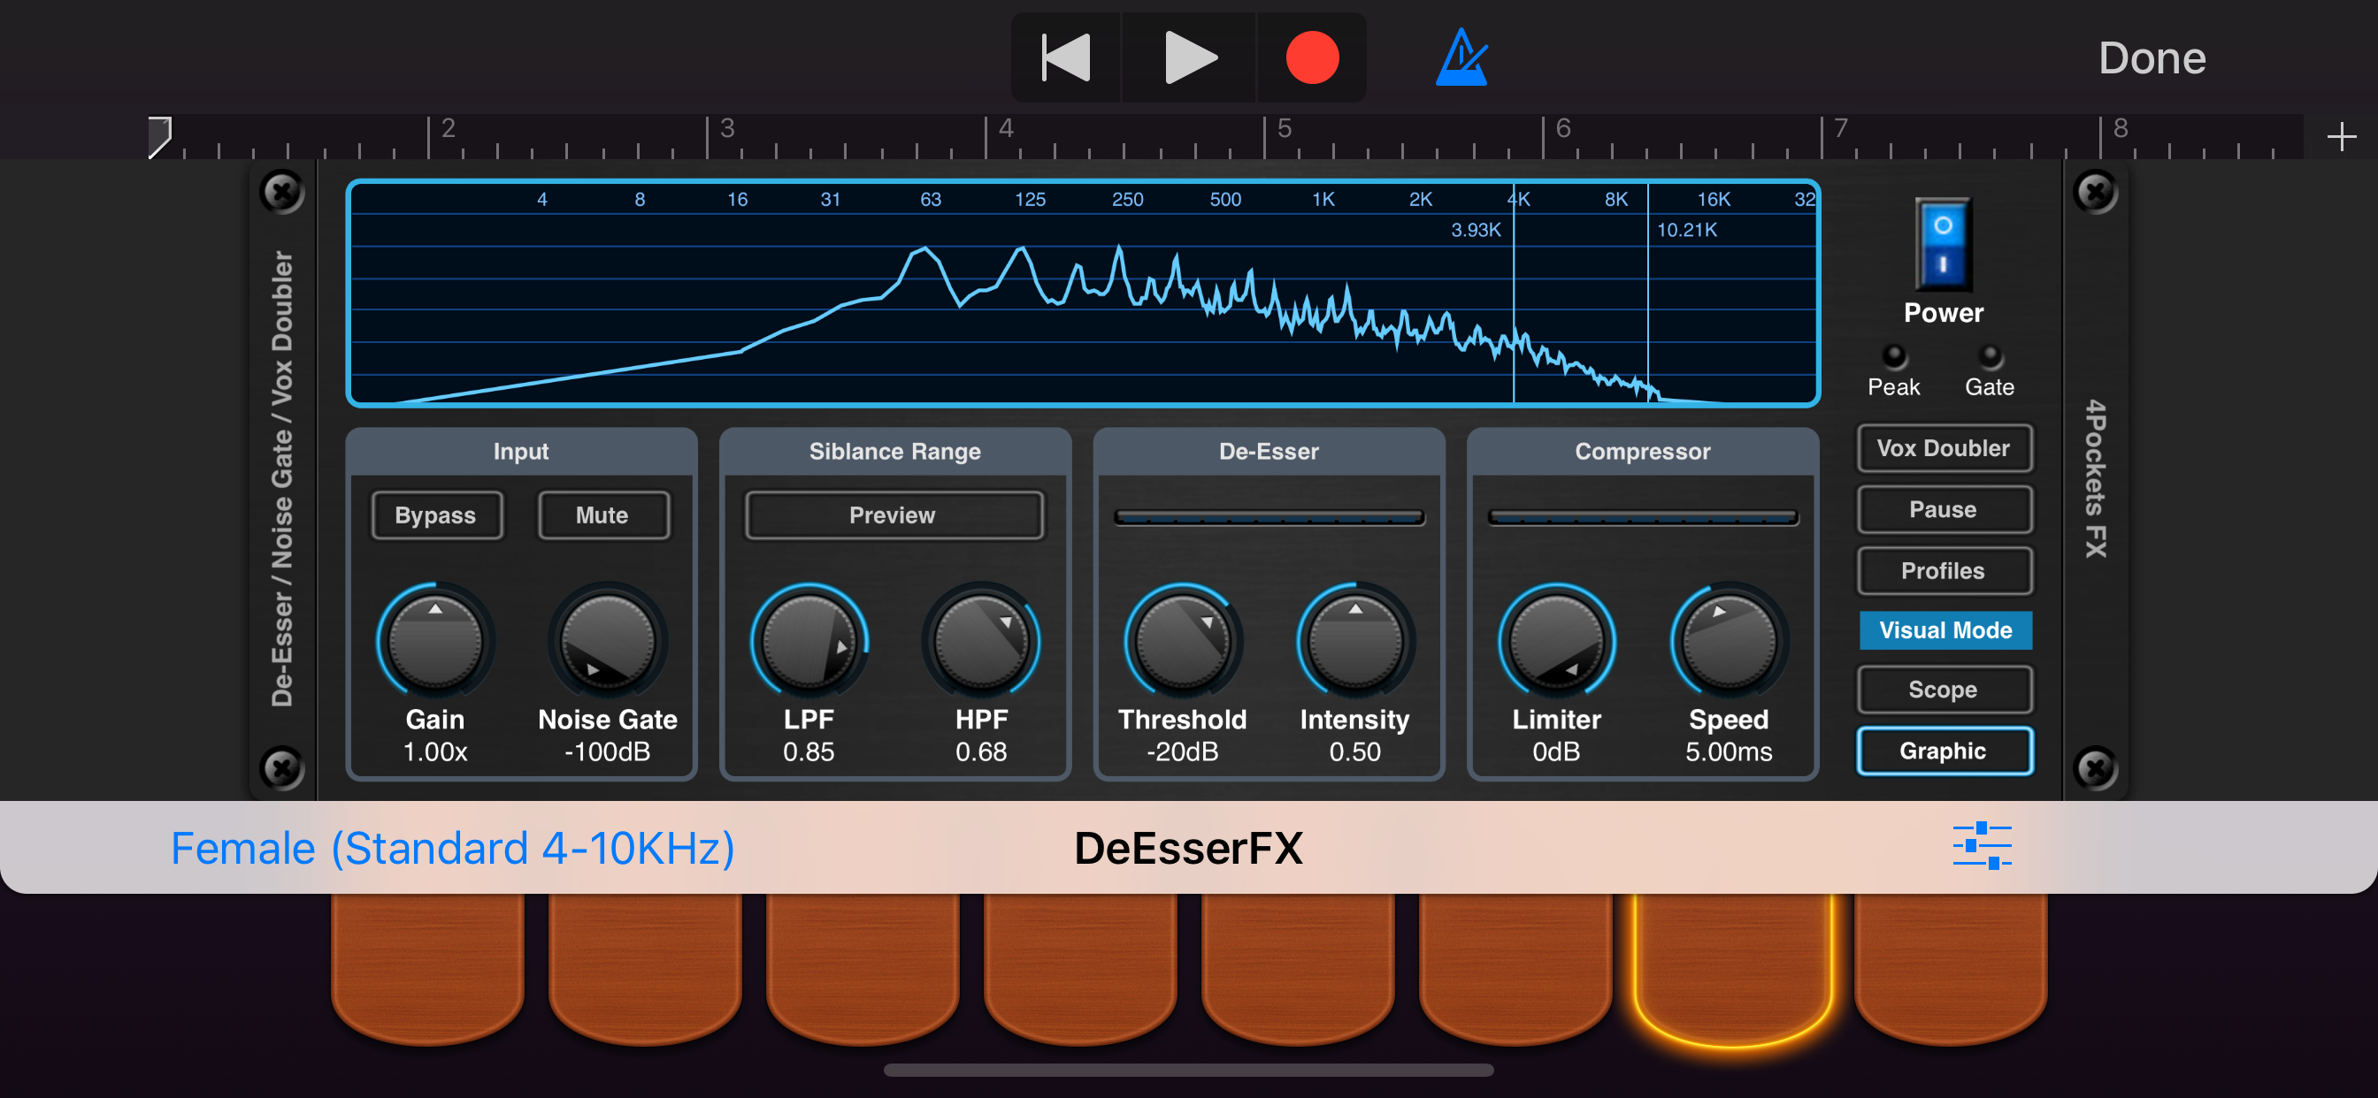
Task: Open the Vox Doubler panel
Action: [x=1944, y=448]
